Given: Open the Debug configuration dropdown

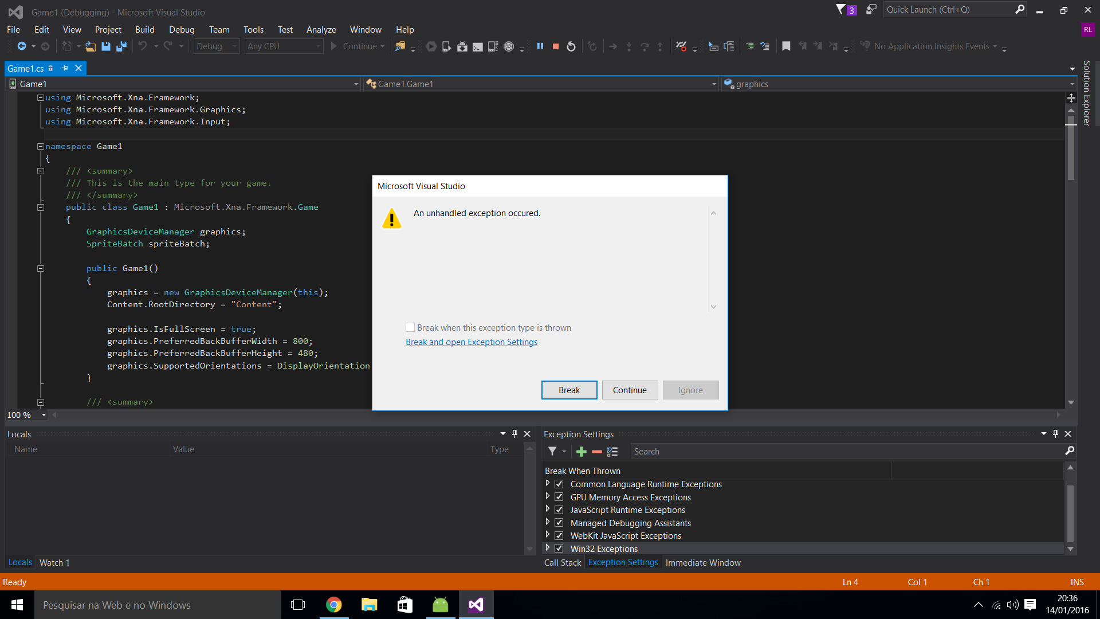Looking at the screenshot, I should click(x=217, y=46).
